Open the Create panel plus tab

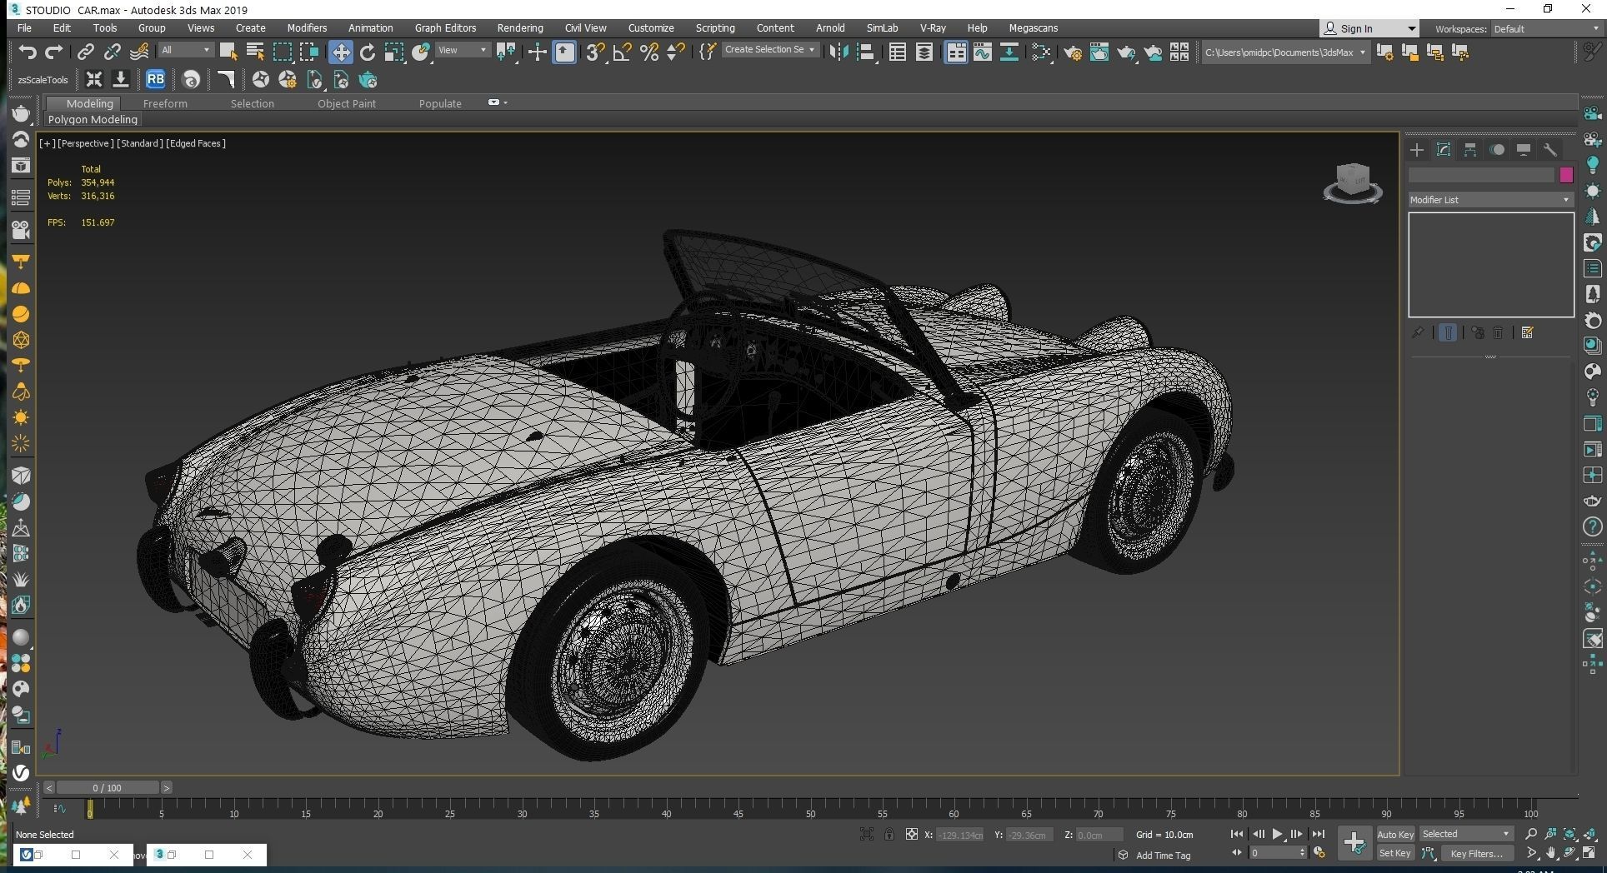[1417, 150]
